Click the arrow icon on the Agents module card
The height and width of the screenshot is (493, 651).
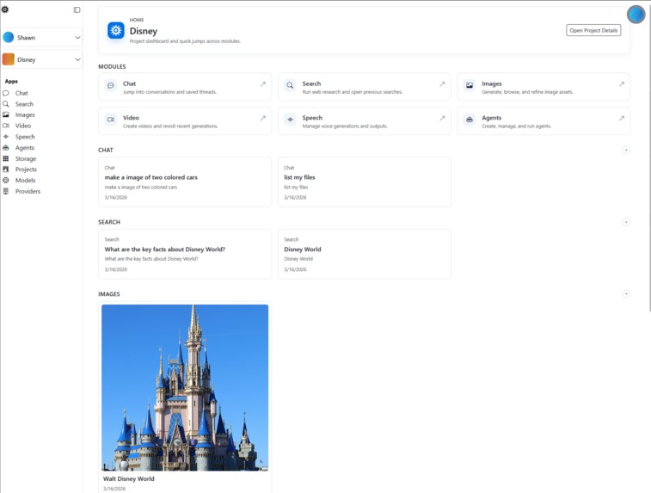[x=622, y=118]
